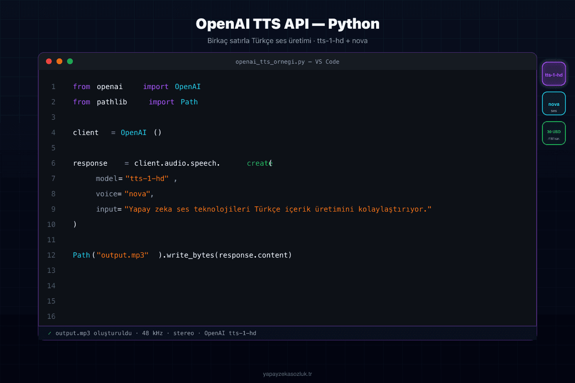The image size is (575, 383).
Task: Click "output.mp3 oluşturuldu" in the status bar
Action: pyautogui.click(x=93, y=333)
